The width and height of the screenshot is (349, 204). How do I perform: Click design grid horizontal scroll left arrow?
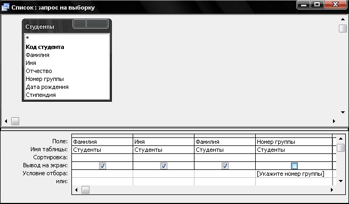(76, 190)
